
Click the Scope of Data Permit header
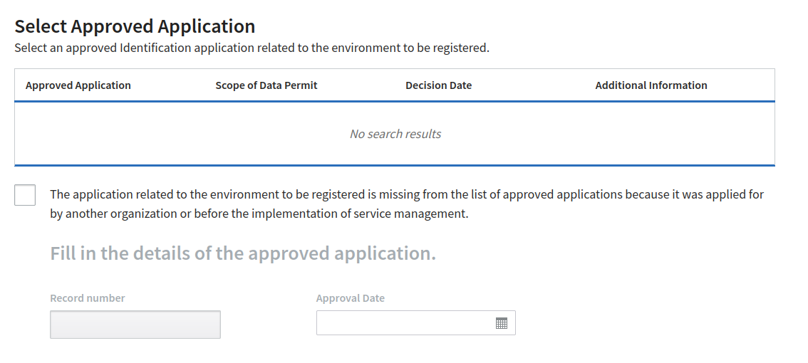coord(266,85)
